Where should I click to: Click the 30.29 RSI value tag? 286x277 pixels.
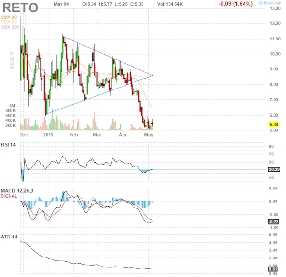click(274, 169)
